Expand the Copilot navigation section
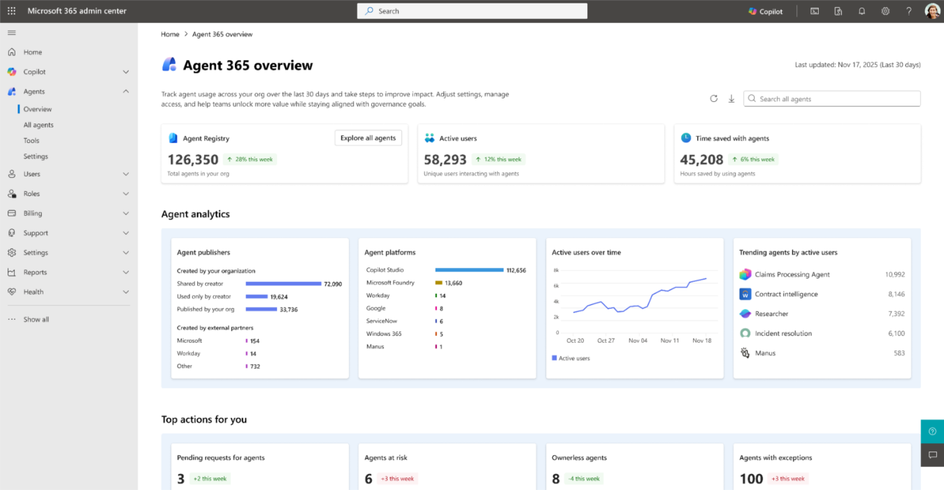The width and height of the screenshot is (944, 490). pos(126,72)
